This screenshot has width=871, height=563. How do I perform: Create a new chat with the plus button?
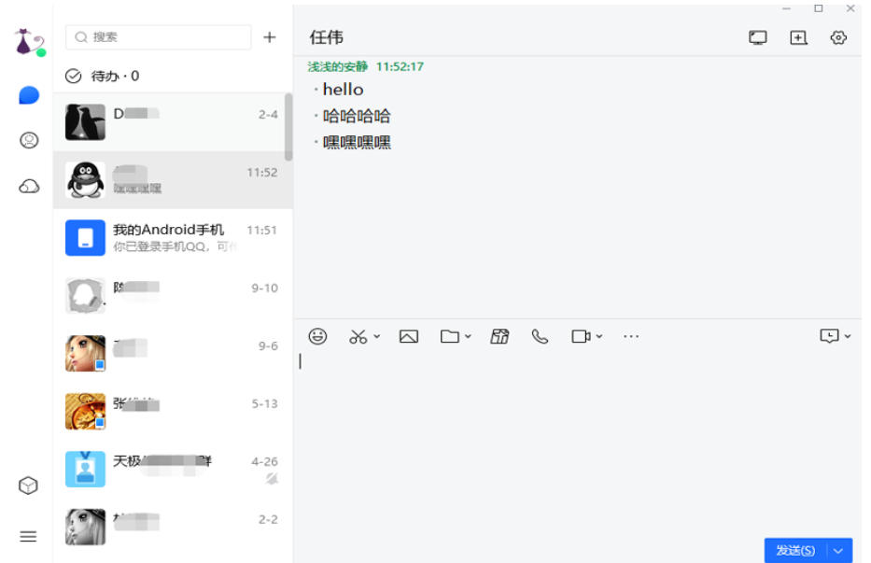tap(269, 36)
